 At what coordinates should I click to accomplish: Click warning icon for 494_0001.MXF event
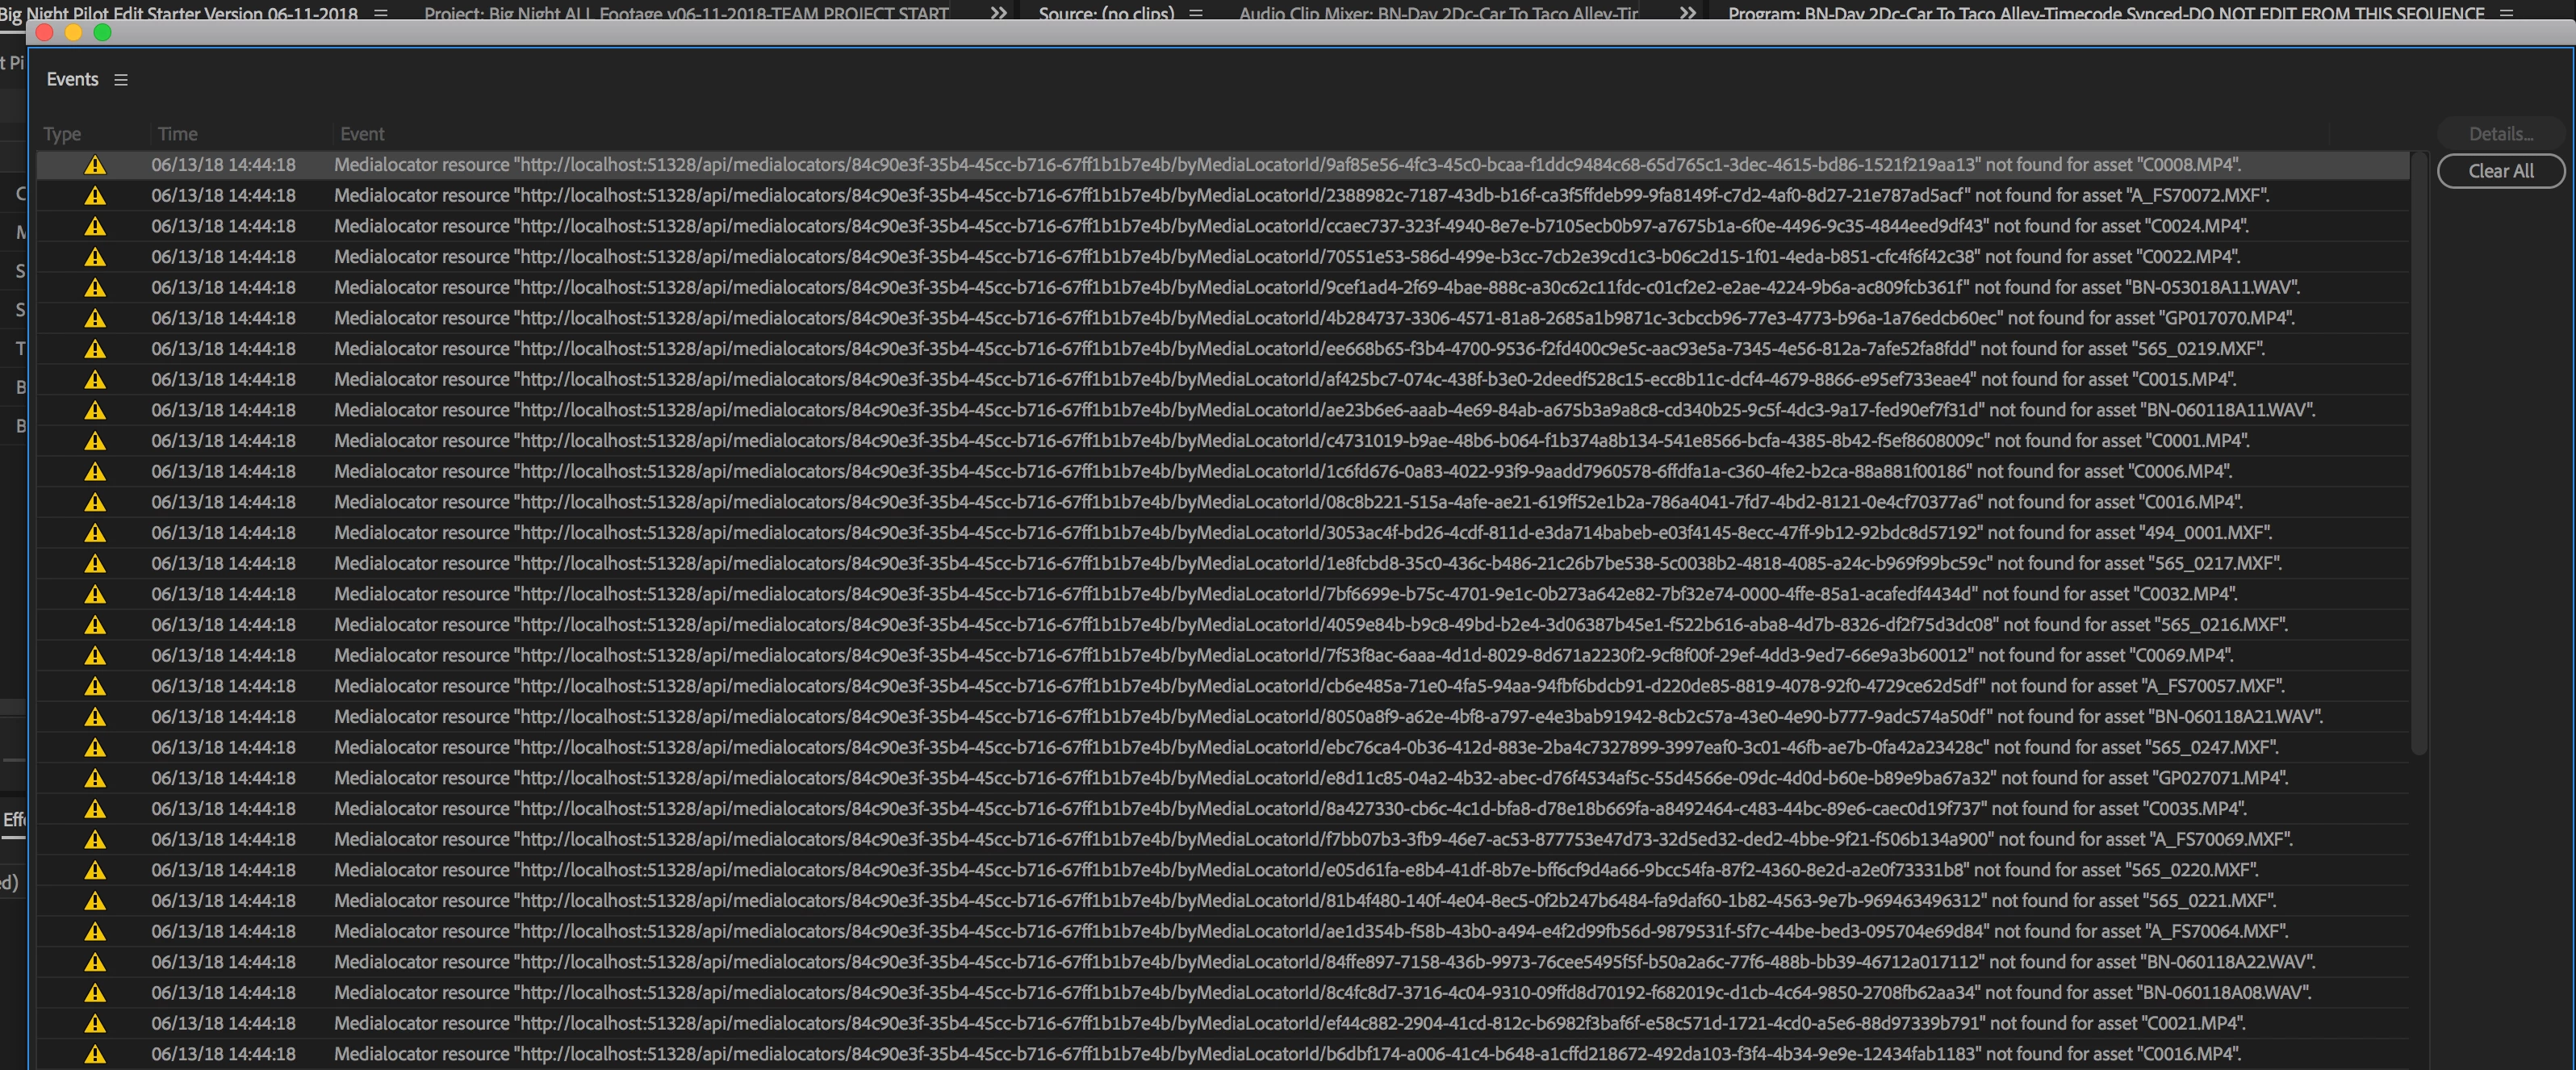(95, 533)
